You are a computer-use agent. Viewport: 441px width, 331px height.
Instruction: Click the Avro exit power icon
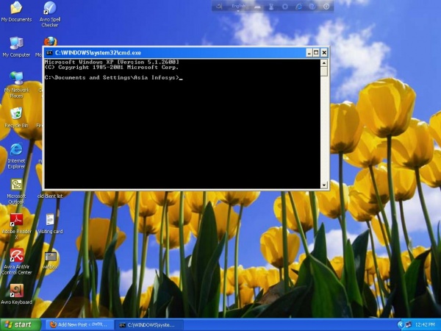click(326, 7)
